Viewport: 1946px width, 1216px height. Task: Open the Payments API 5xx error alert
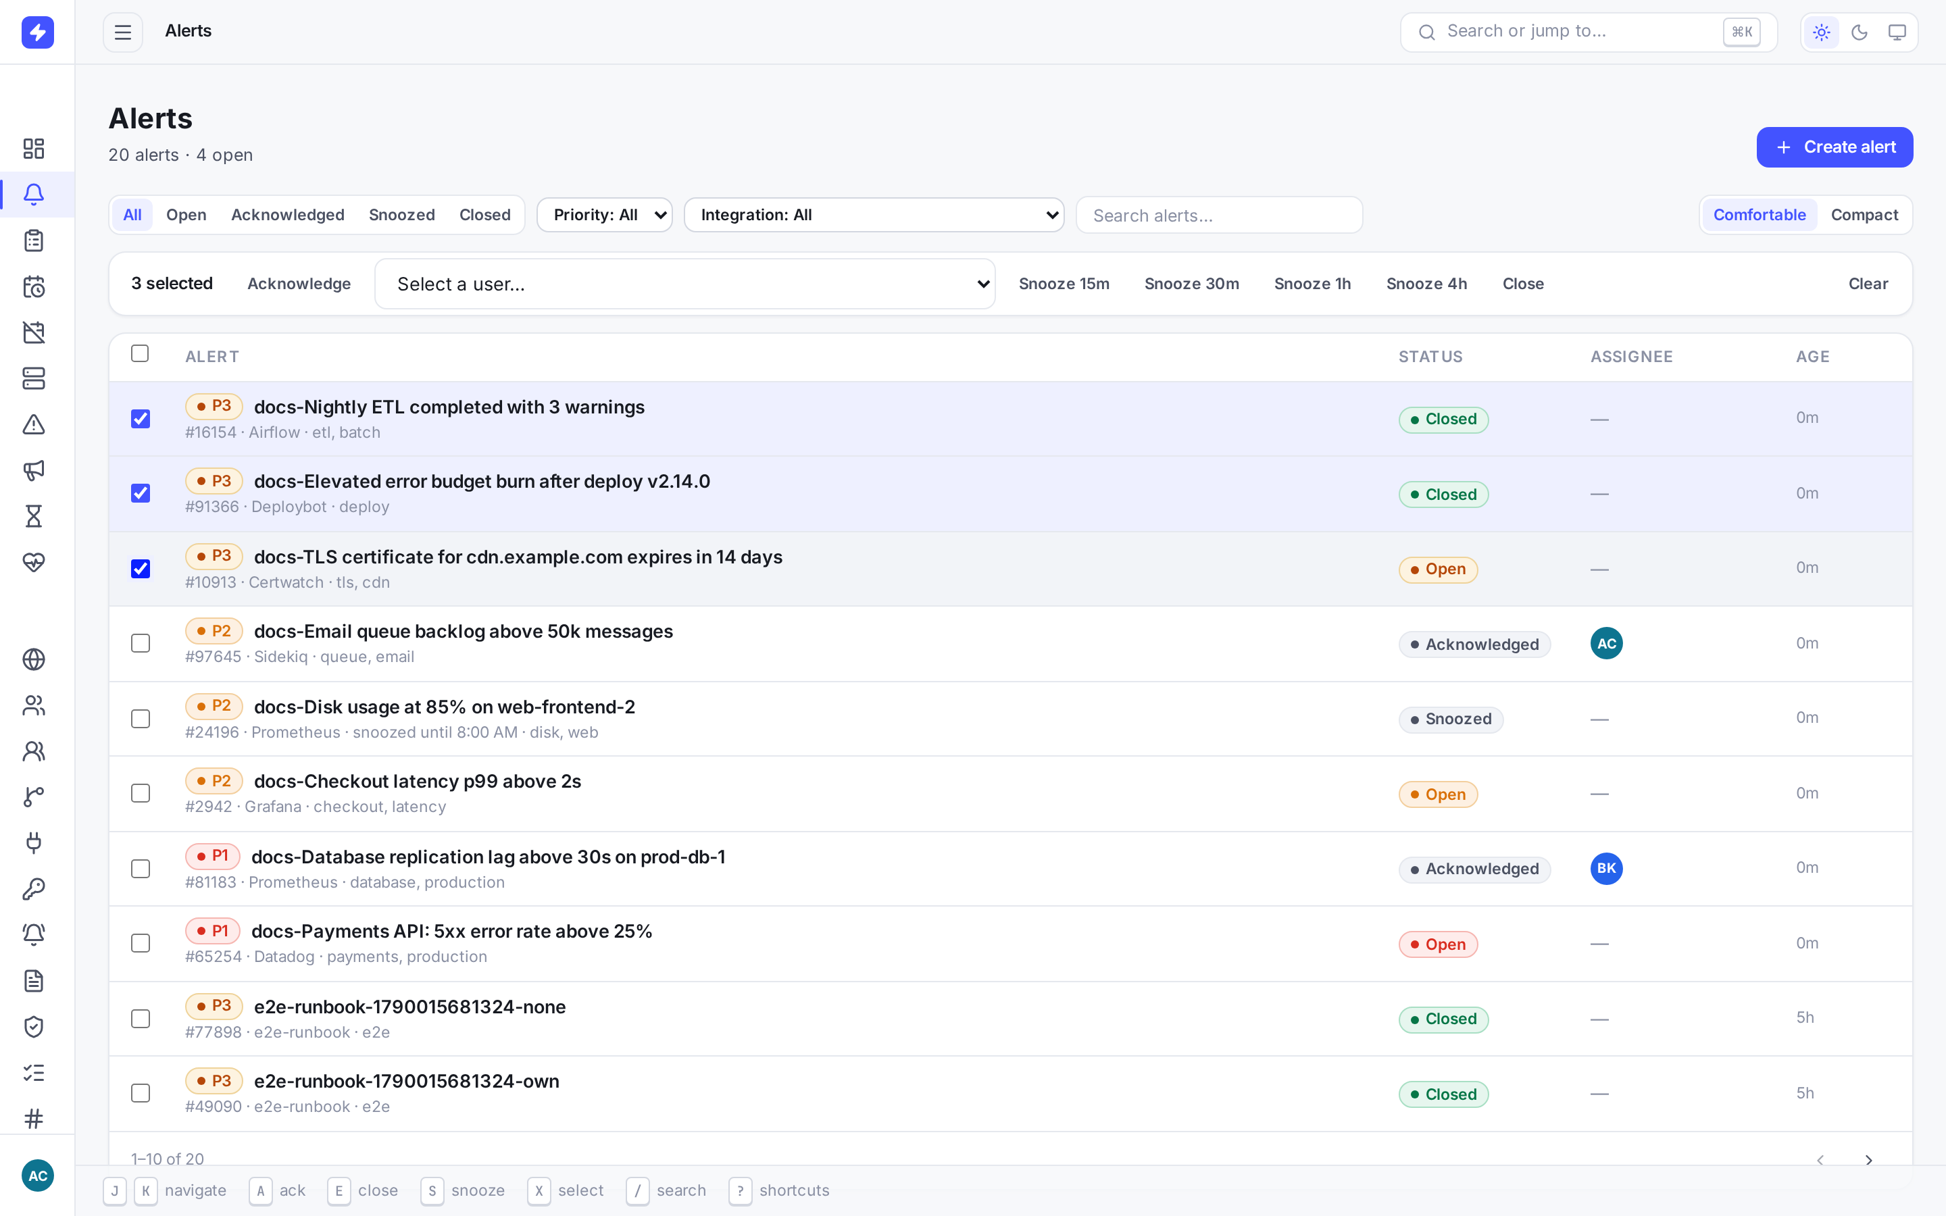click(x=452, y=932)
